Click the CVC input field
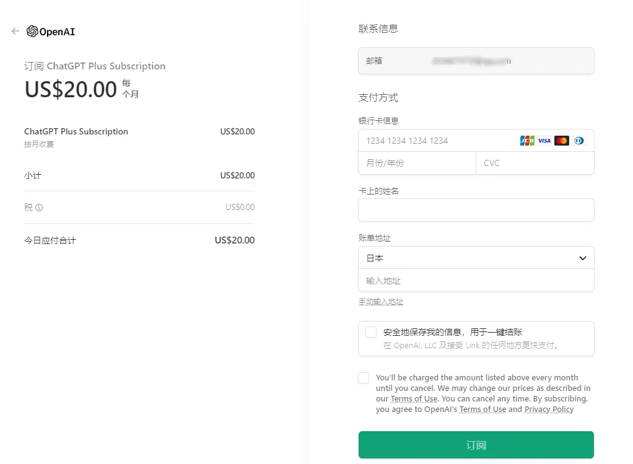 pyautogui.click(x=535, y=163)
